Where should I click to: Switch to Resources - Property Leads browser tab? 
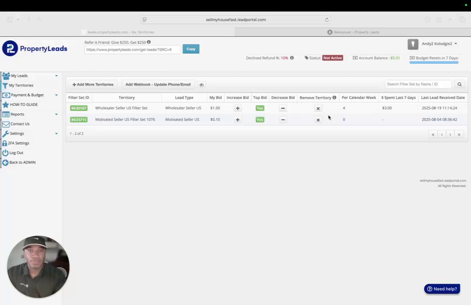click(353, 32)
